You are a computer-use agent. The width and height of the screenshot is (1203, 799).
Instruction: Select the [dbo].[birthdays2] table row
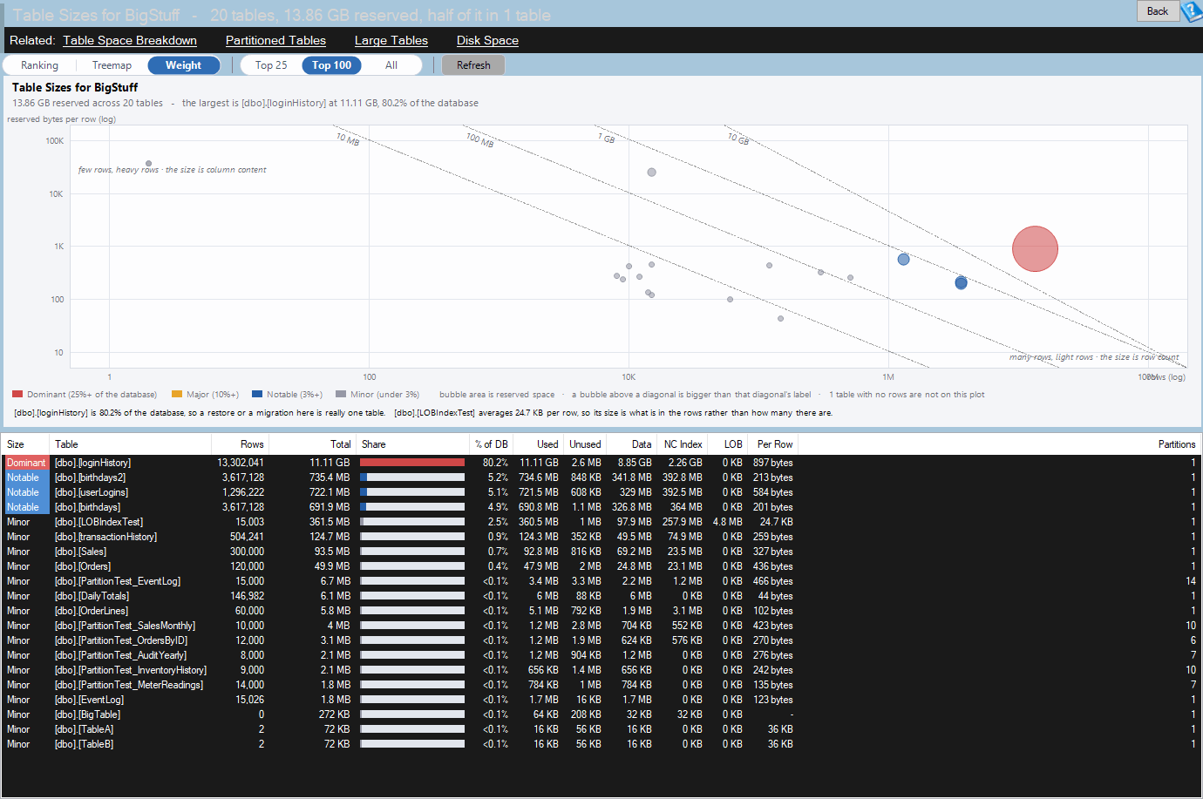(601, 477)
